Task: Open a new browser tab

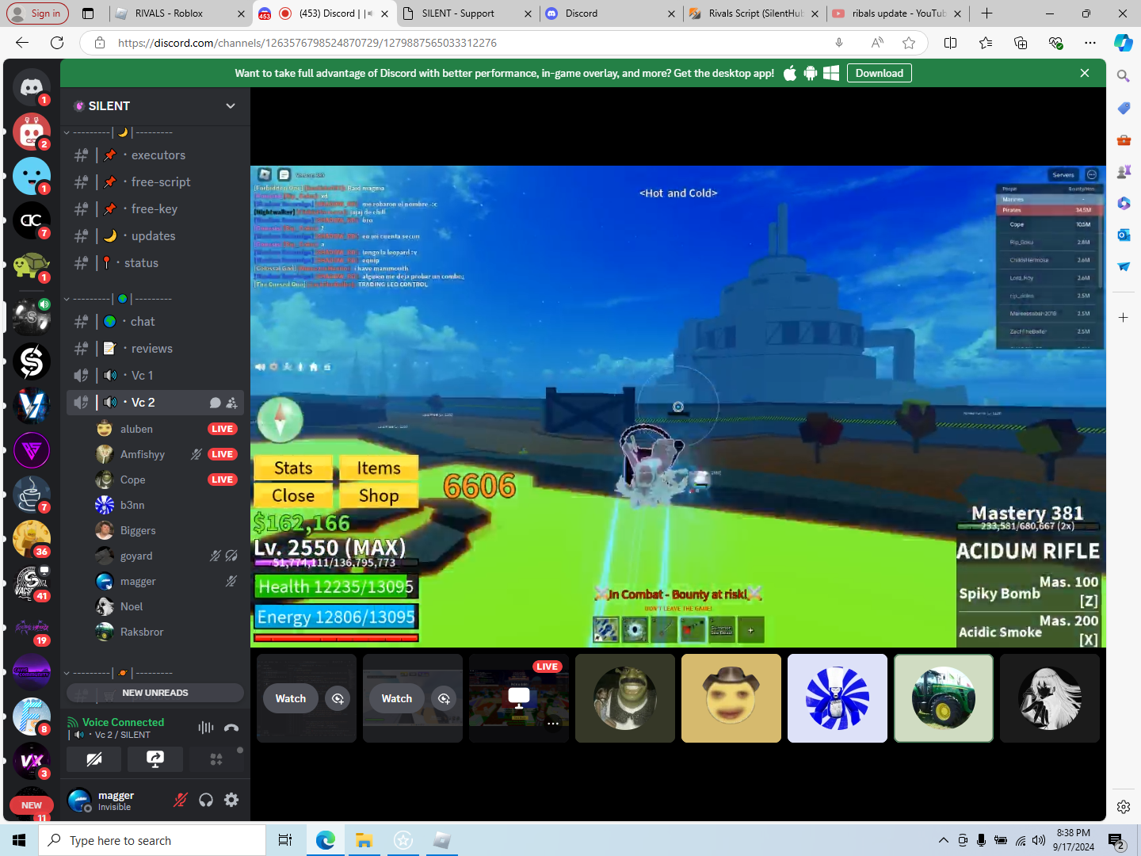Action: [986, 13]
